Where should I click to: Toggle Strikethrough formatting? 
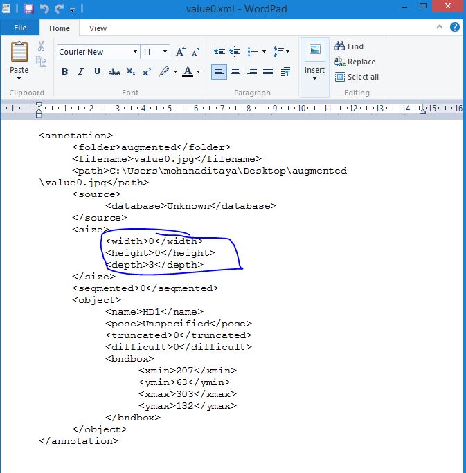click(114, 72)
